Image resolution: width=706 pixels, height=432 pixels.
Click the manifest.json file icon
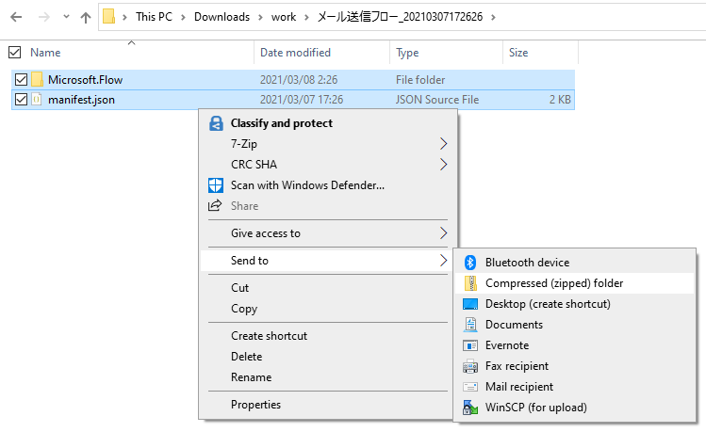pos(37,100)
